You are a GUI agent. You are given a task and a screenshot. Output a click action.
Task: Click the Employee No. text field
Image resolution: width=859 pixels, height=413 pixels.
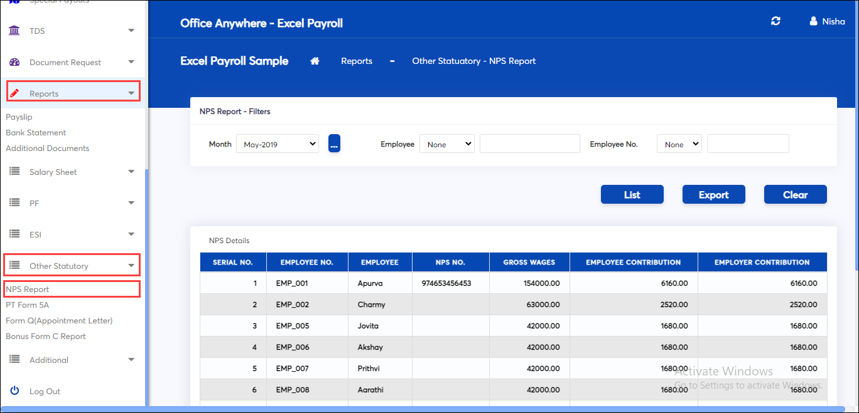pyautogui.click(x=748, y=144)
